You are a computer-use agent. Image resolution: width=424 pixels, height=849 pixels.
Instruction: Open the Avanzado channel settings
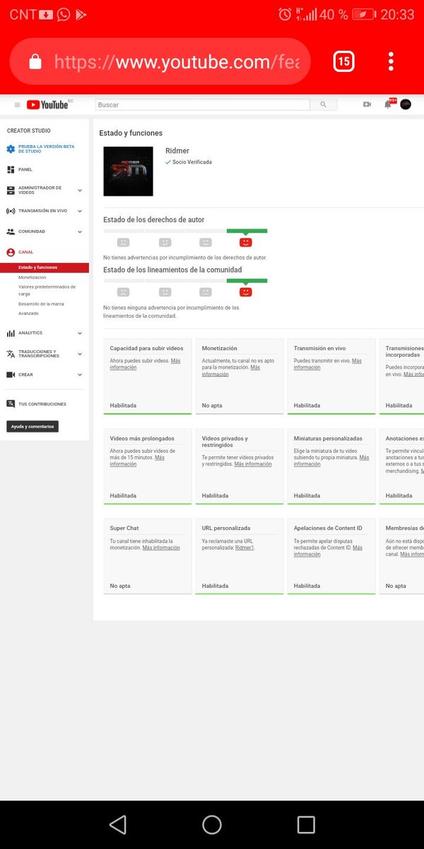point(28,313)
